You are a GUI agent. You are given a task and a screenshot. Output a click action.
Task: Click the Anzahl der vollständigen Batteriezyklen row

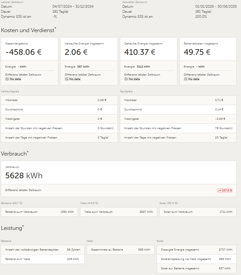tap(43, 250)
